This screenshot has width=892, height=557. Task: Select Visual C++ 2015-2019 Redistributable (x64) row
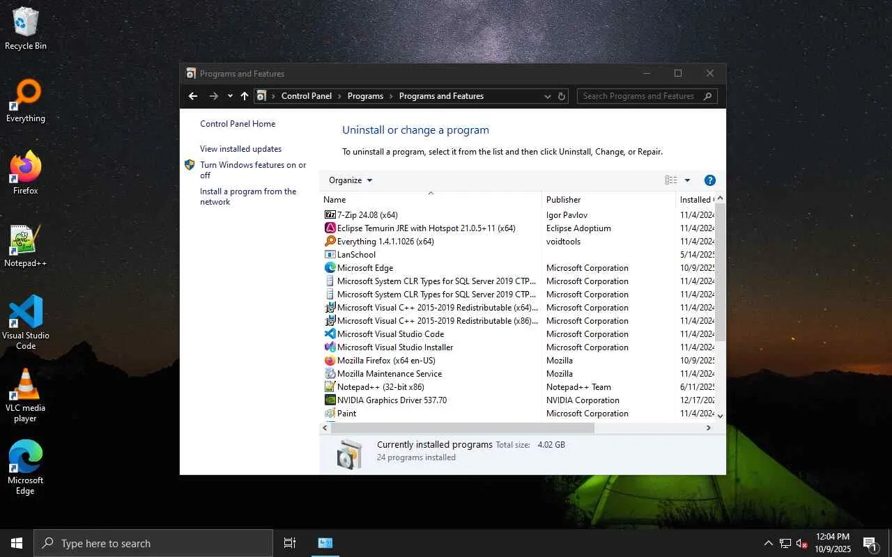[517, 308]
